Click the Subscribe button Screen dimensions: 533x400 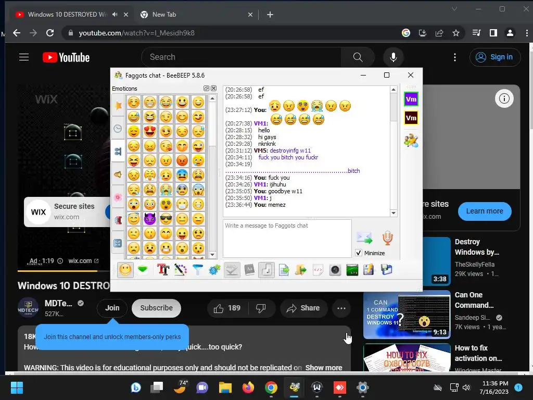tap(156, 308)
